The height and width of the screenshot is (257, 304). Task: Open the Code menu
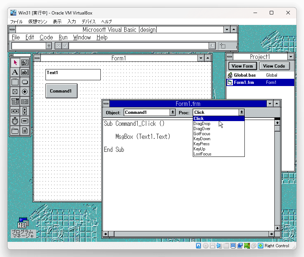46,37
